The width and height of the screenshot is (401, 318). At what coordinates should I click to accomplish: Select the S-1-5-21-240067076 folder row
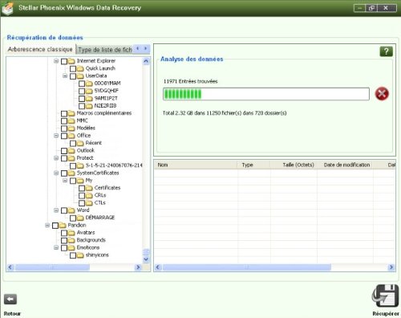(x=114, y=165)
